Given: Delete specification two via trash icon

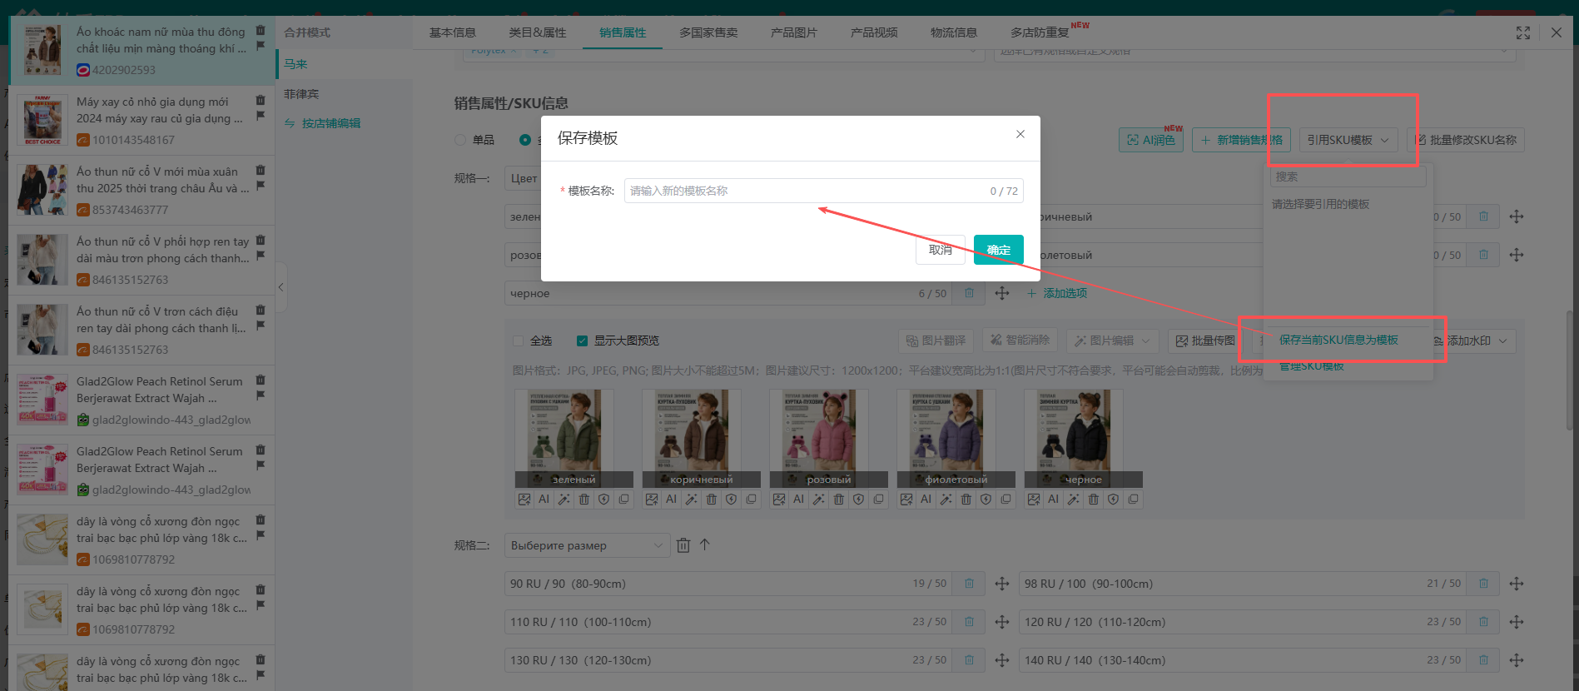Looking at the screenshot, I should pyautogui.click(x=683, y=545).
